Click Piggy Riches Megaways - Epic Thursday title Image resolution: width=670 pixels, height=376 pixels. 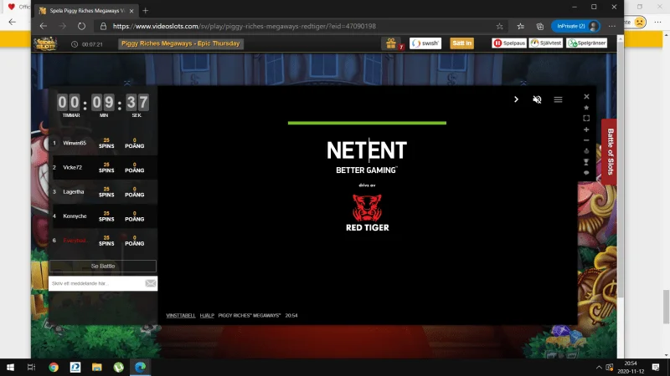tap(181, 43)
